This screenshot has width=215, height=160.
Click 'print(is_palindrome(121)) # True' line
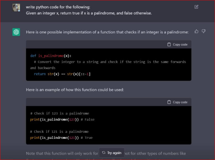point(61,138)
